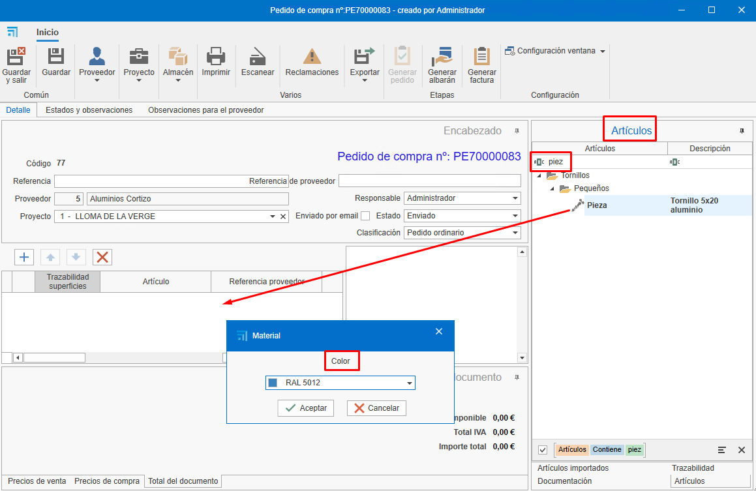Click the Guardar disk icon
This screenshot has width=756, height=491.
point(56,56)
